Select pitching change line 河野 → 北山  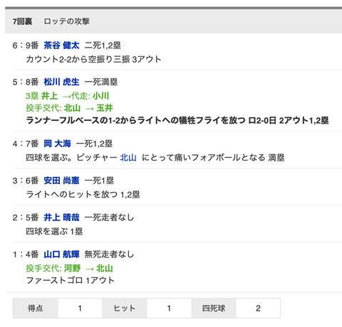69,268
